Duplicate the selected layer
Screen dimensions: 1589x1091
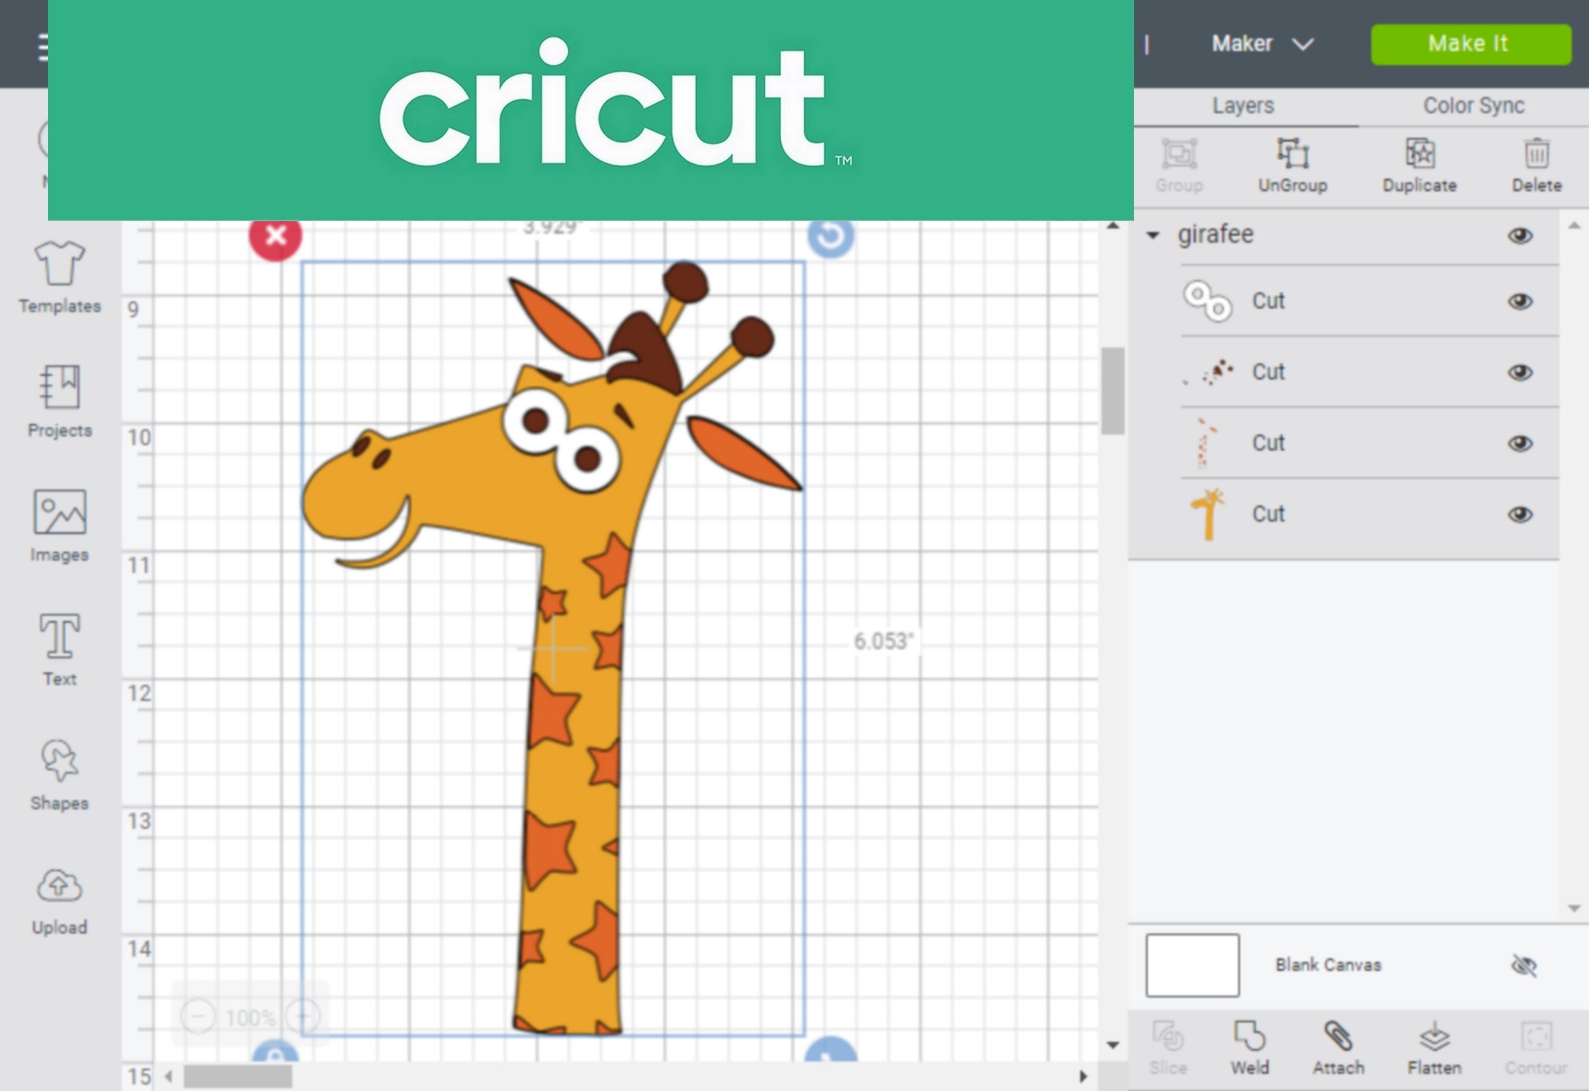(1419, 165)
